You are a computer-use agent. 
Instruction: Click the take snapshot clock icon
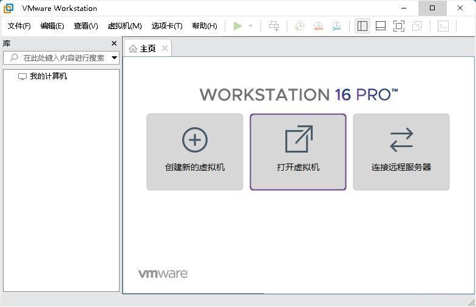[x=299, y=26]
